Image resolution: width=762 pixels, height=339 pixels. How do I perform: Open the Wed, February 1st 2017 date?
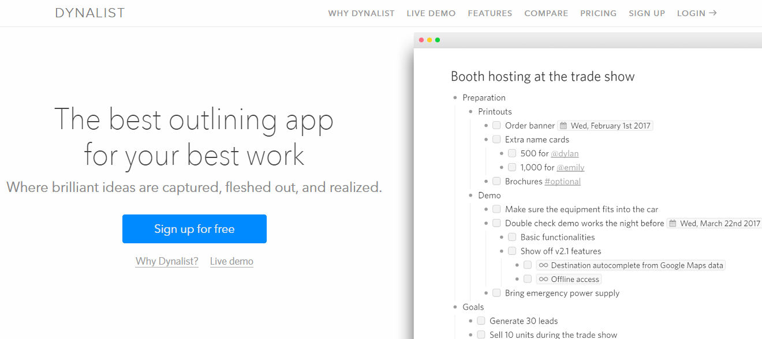(x=605, y=126)
